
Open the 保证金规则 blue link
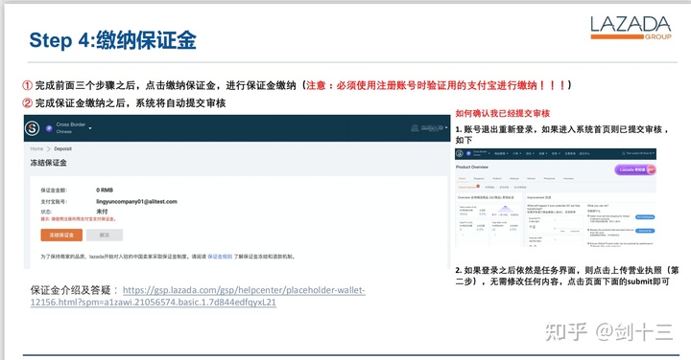(x=220, y=257)
